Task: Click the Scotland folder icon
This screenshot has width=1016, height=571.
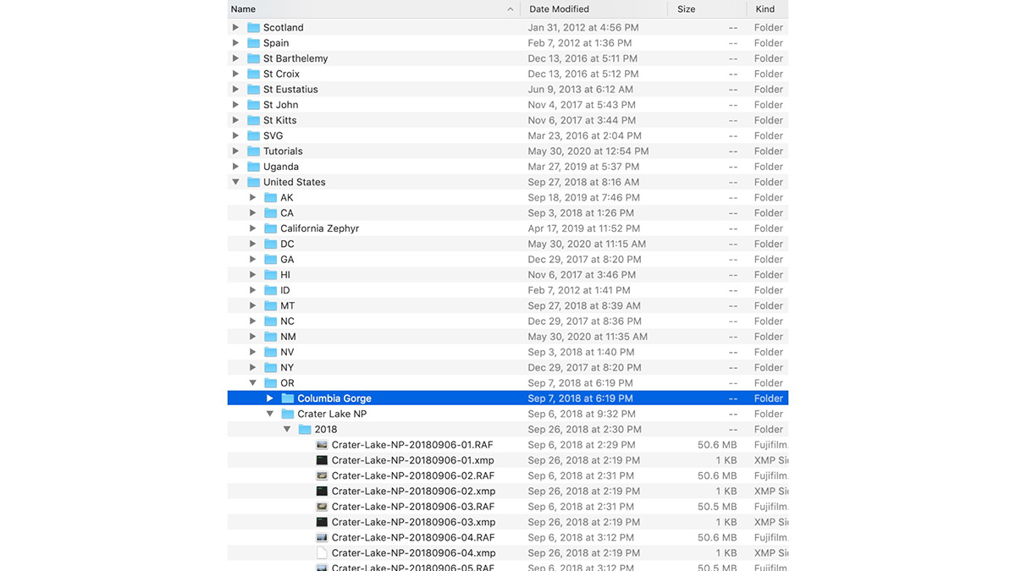Action: point(253,27)
